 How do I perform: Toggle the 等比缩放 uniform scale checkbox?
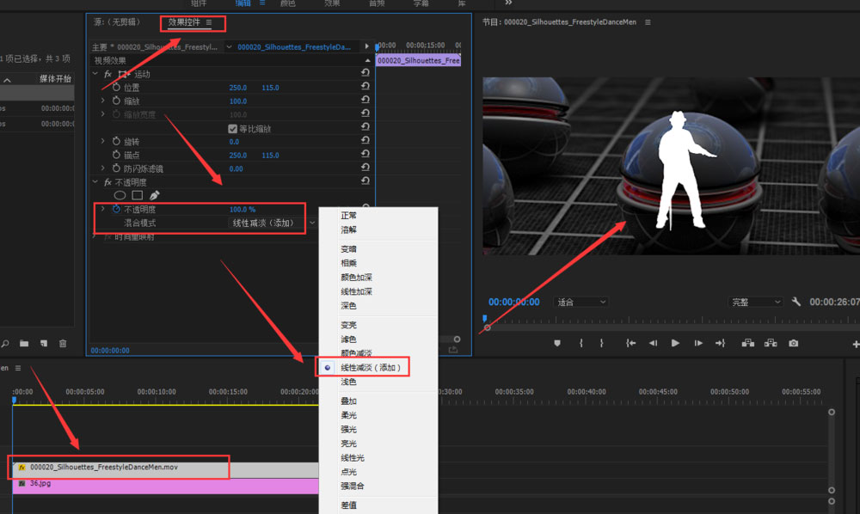coord(232,129)
